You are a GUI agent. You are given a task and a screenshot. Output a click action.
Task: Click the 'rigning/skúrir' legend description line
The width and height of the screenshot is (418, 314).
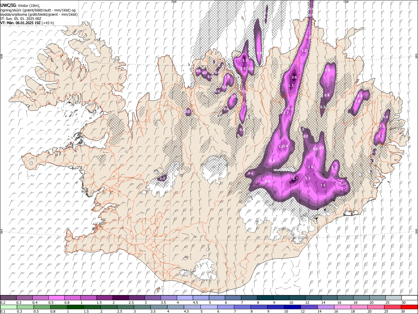point(38,10)
